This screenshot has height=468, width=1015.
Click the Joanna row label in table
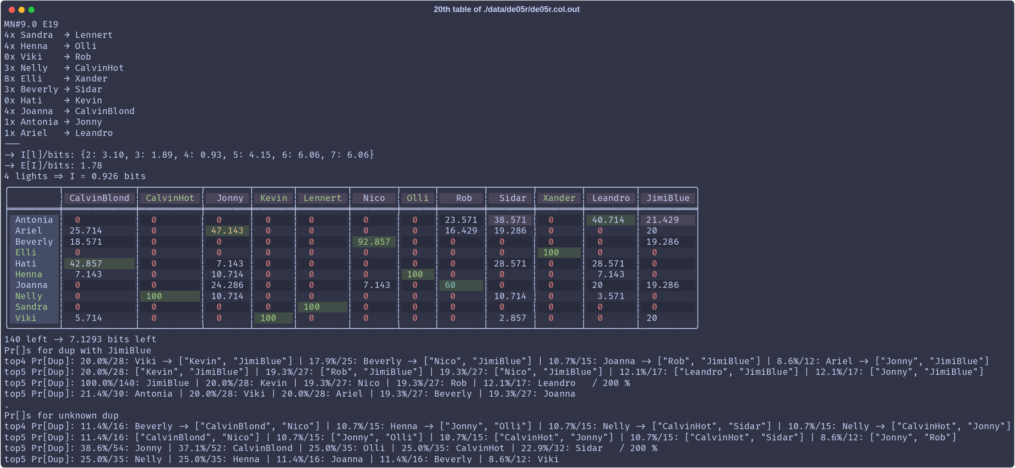click(x=31, y=285)
